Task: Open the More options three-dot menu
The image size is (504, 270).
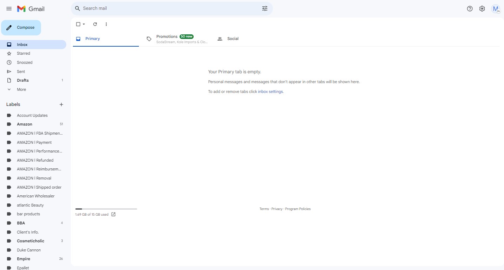Action: point(106,24)
